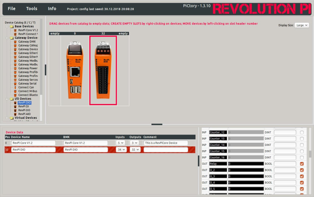Select the RevPi Core device image in slot 0
Viewport: 314px width, 197px height.
tap(75, 70)
